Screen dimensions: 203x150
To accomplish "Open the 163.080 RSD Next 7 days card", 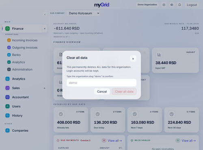I will click(x=145, y=120).
